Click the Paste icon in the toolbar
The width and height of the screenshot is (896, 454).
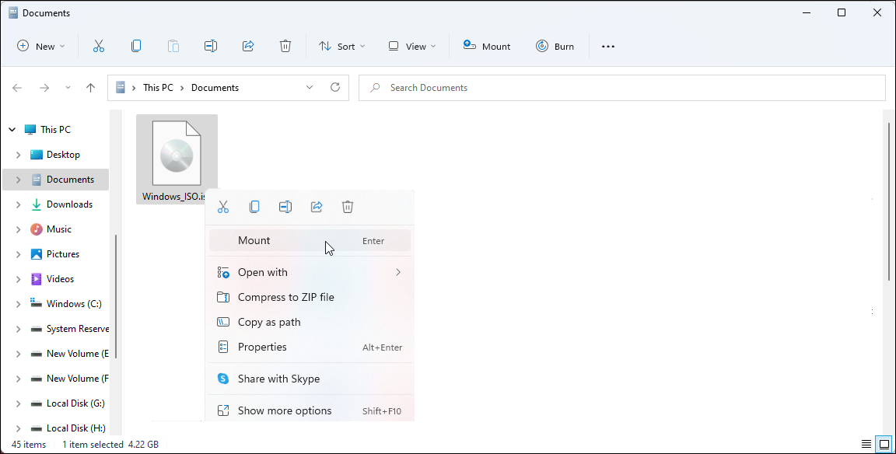click(x=173, y=46)
